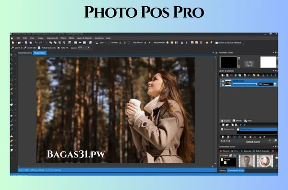Open the Selections menu
The height and width of the screenshot is (190, 288).
(99, 38)
